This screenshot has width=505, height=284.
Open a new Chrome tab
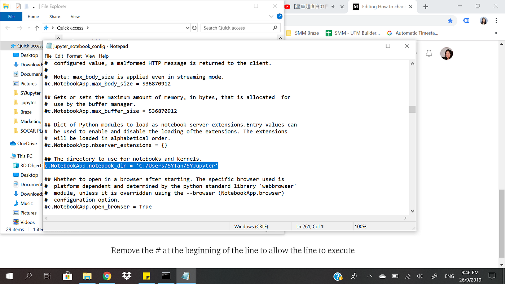[x=426, y=6]
